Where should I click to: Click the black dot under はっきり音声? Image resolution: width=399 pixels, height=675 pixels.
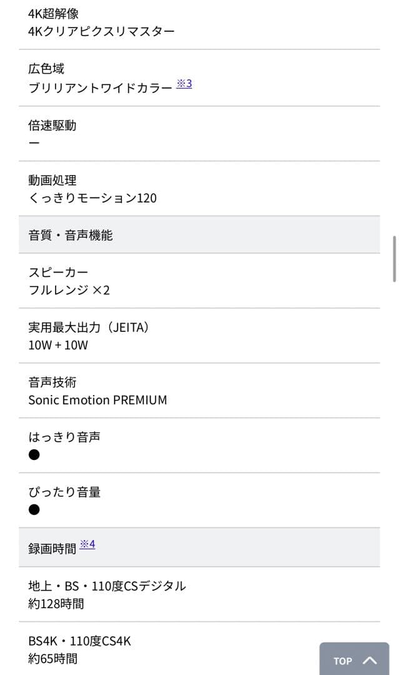[x=34, y=455]
